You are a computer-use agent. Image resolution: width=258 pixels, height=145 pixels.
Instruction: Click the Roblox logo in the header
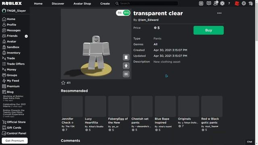12,3
